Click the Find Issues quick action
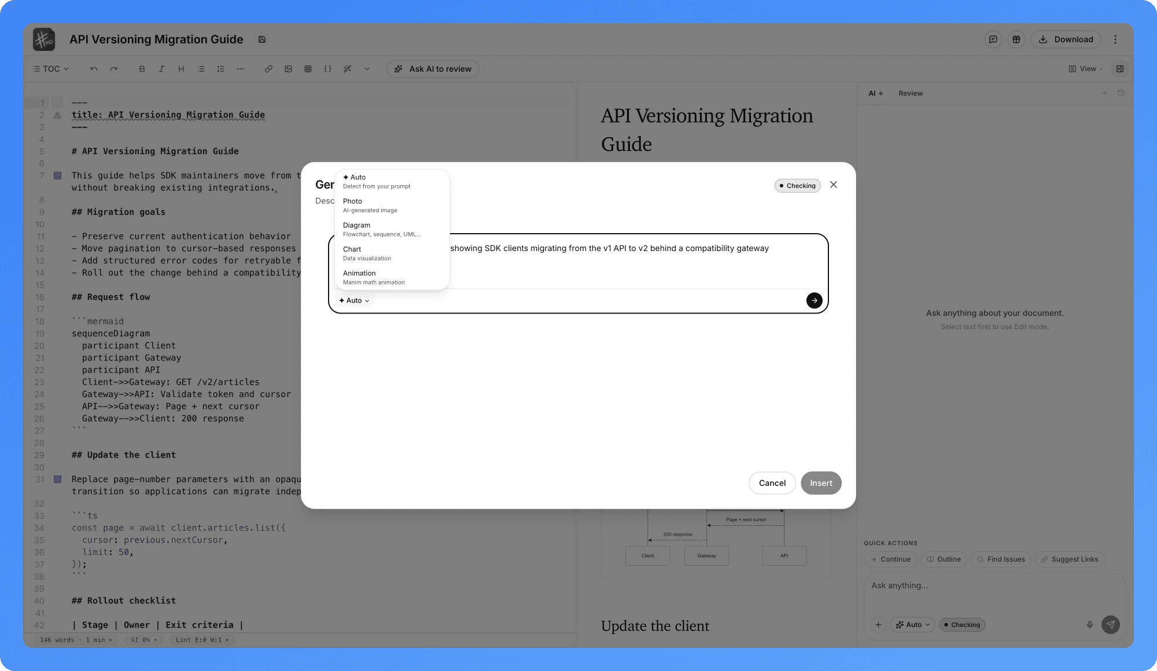1157x671 pixels. (x=1001, y=559)
